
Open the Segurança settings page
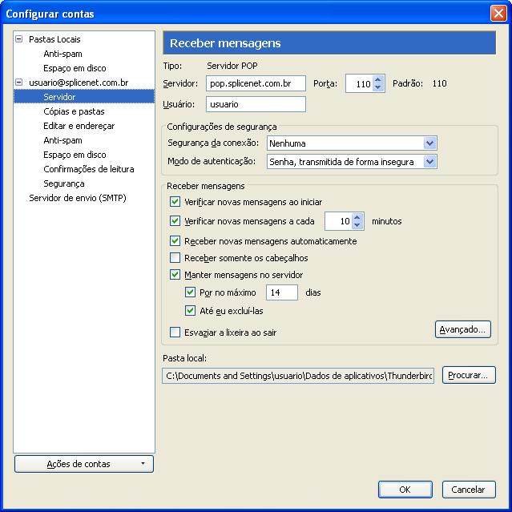point(64,183)
